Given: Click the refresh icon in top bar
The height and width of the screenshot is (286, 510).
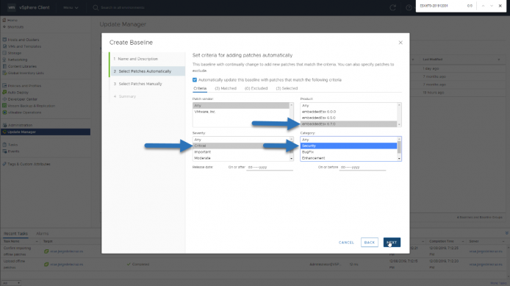Looking at the screenshot, I should (x=392, y=7).
